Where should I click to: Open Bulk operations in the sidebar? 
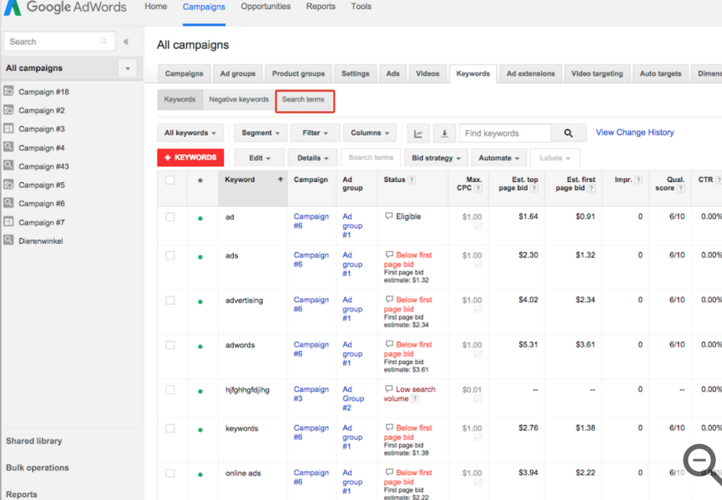coord(37,468)
